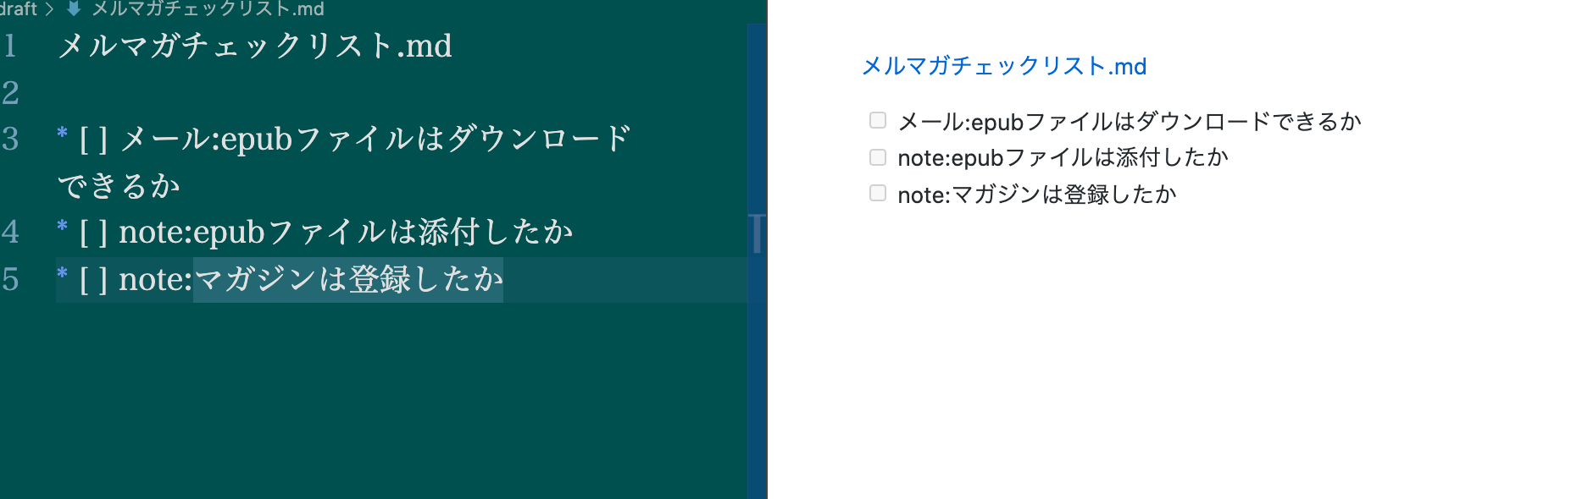This screenshot has width=1571, height=499.
Task: Click the empty line 2 in the editor
Action: pos(398,92)
